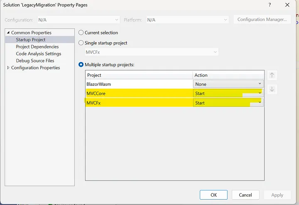Viewport: 299px width, 205px height.
Task: Click the move down arrow button
Action: coord(272,89)
